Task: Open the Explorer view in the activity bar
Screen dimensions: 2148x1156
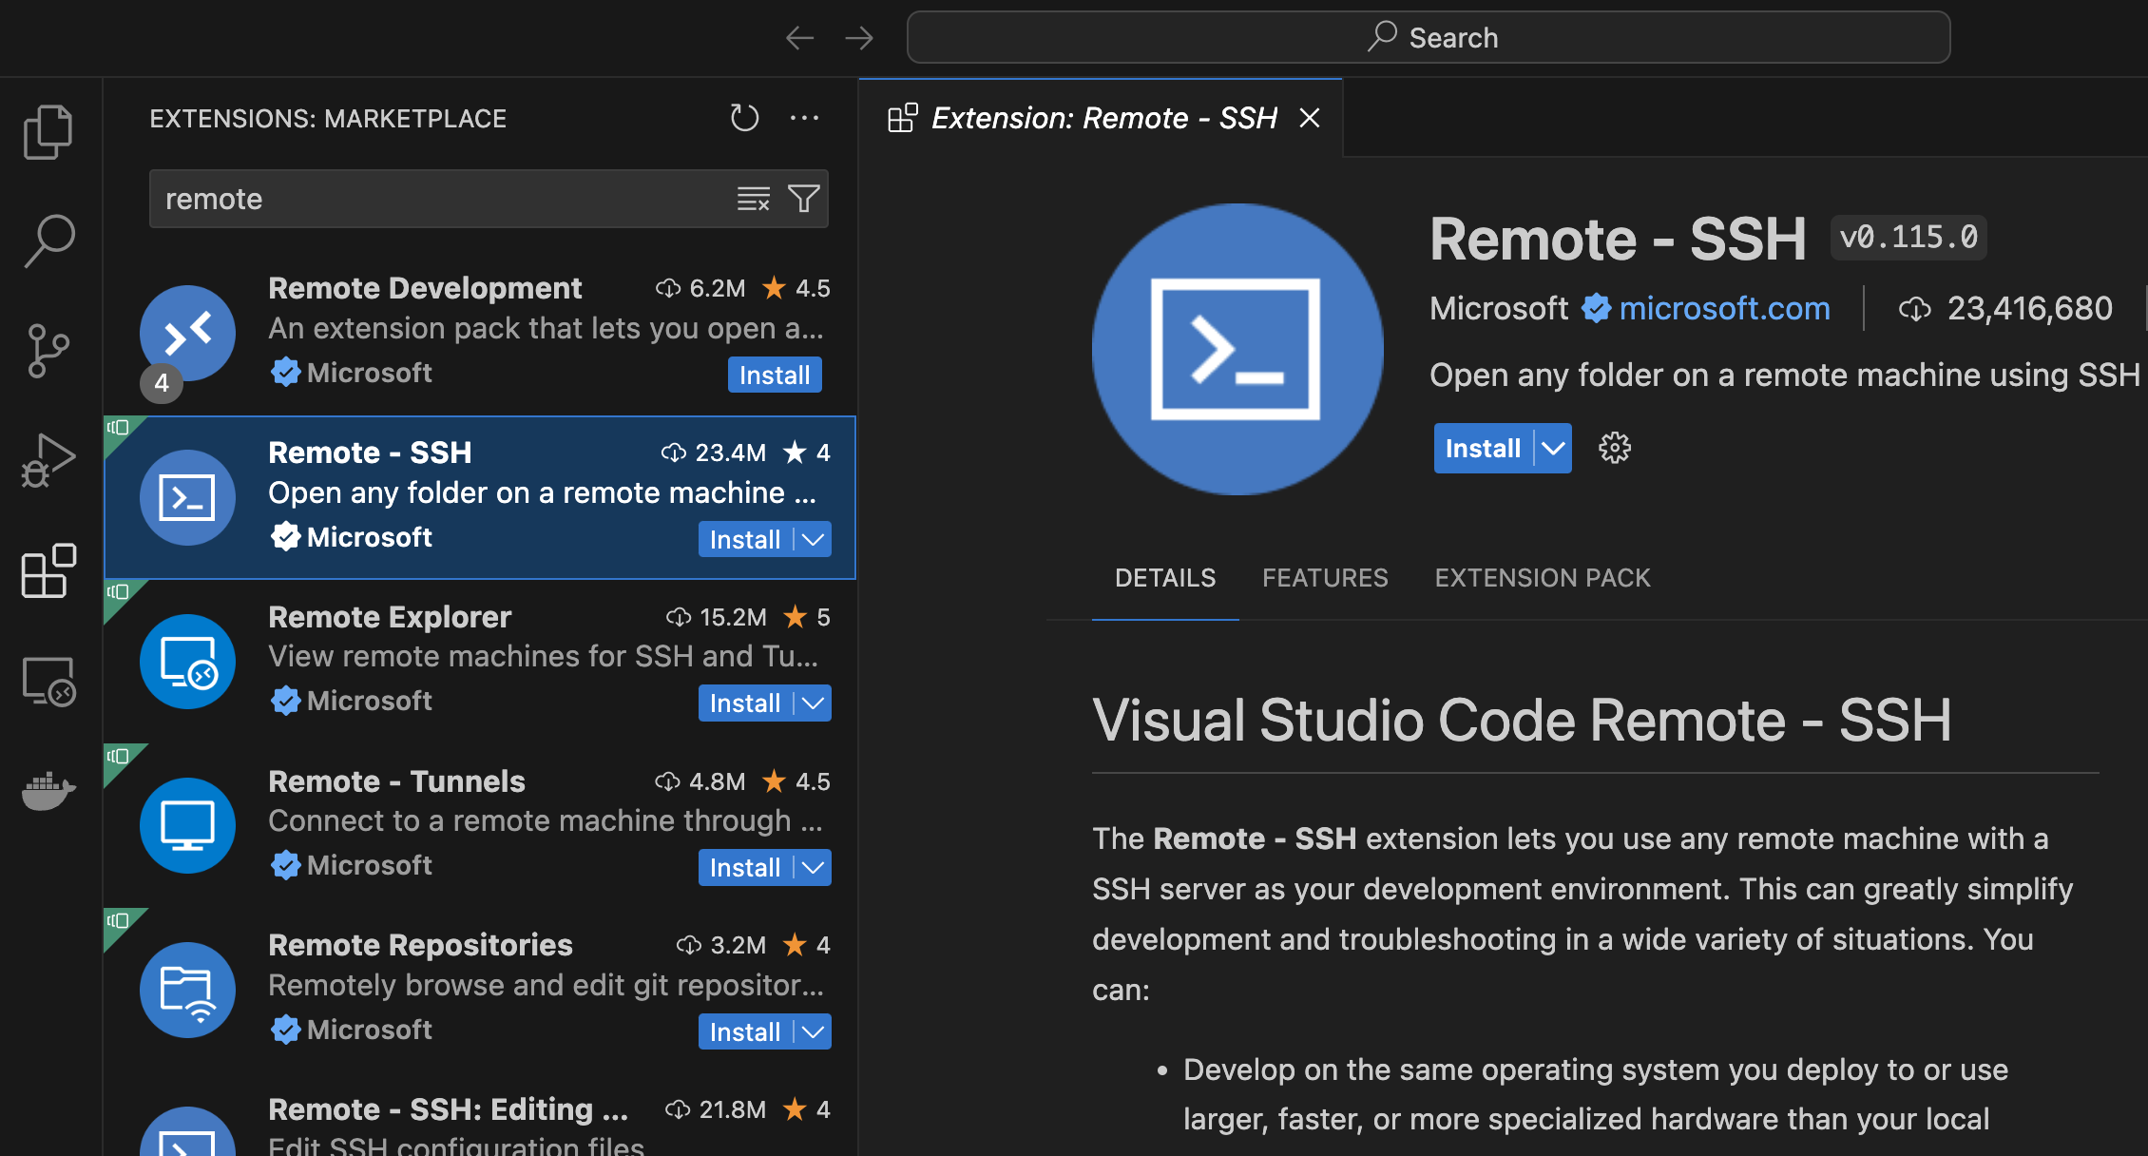Action: [48, 131]
